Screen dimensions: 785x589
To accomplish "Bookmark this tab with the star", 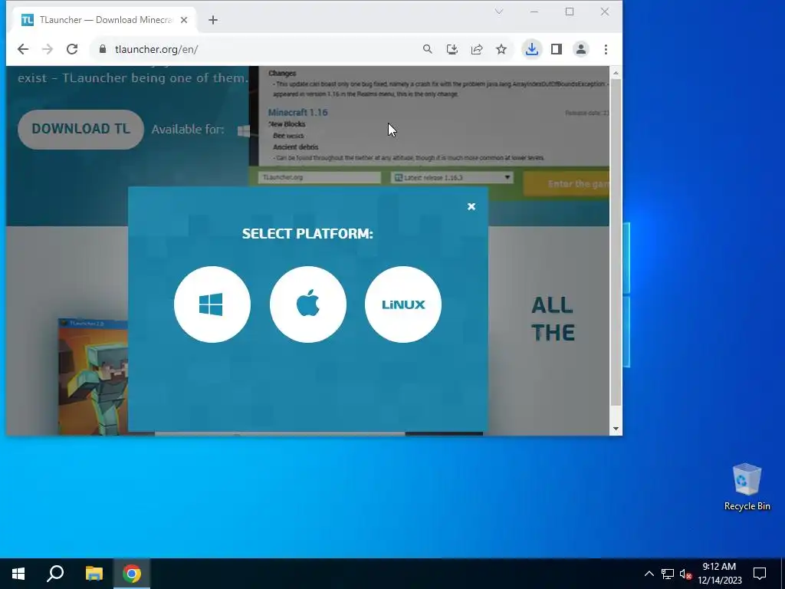I will coord(501,49).
